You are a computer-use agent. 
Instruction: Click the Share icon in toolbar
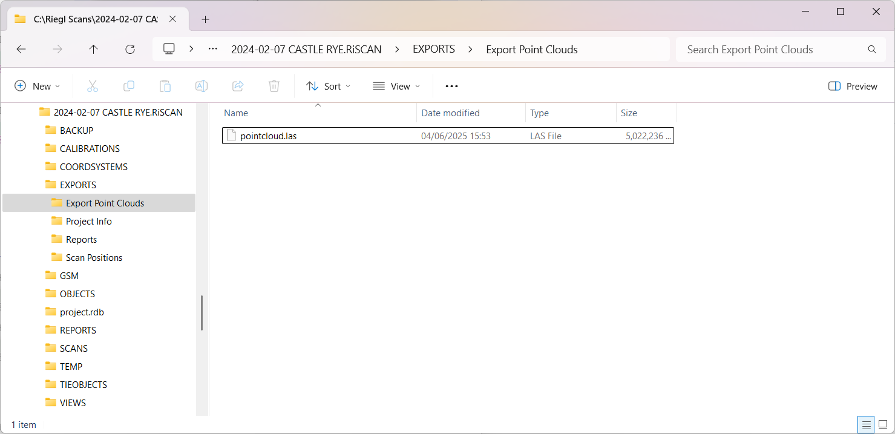tap(238, 86)
